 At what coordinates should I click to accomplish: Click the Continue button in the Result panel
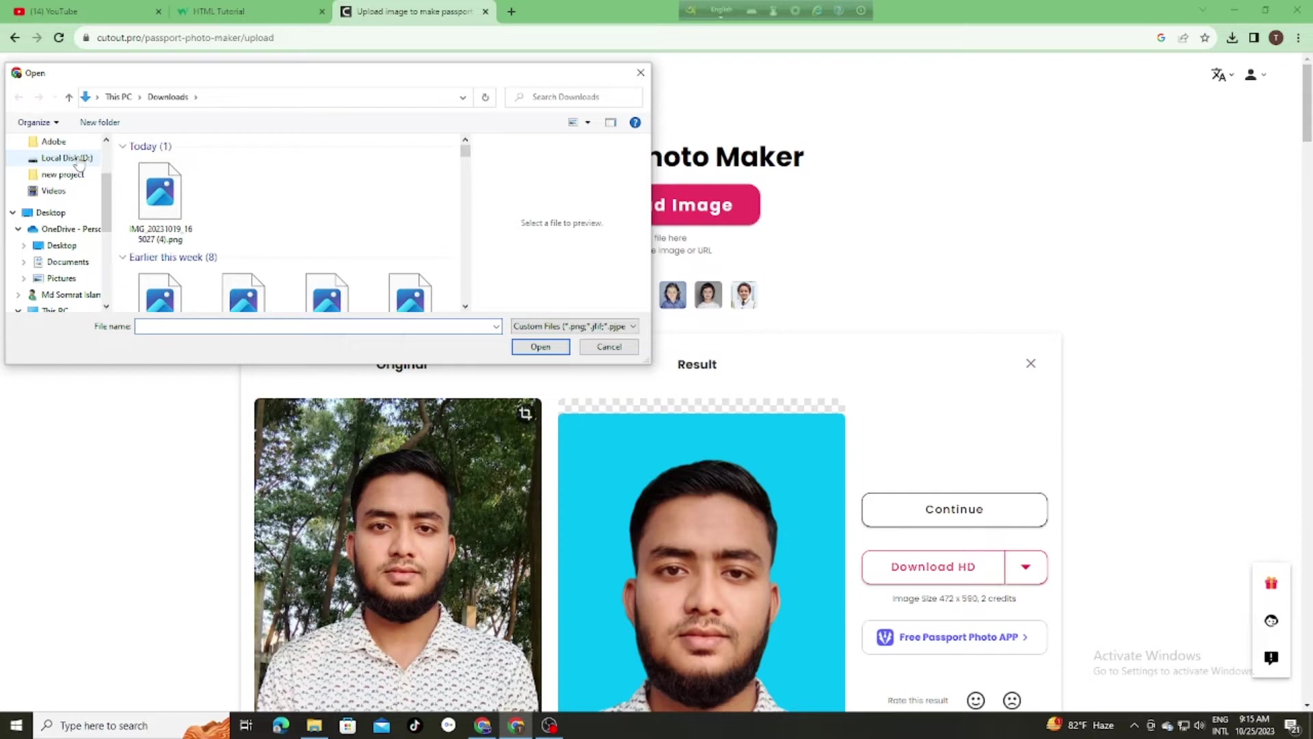click(x=953, y=509)
